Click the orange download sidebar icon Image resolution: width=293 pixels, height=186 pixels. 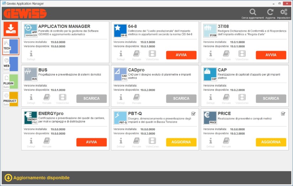coord(11,29)
